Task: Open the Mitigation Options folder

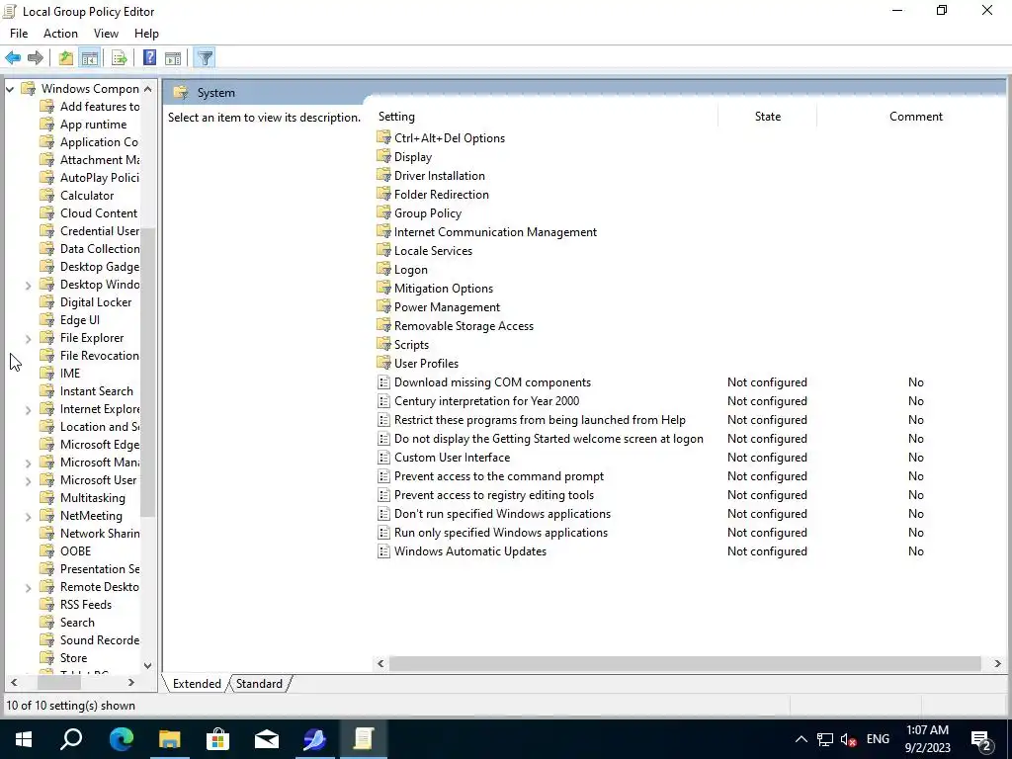Action: click(x=444, y=289)
